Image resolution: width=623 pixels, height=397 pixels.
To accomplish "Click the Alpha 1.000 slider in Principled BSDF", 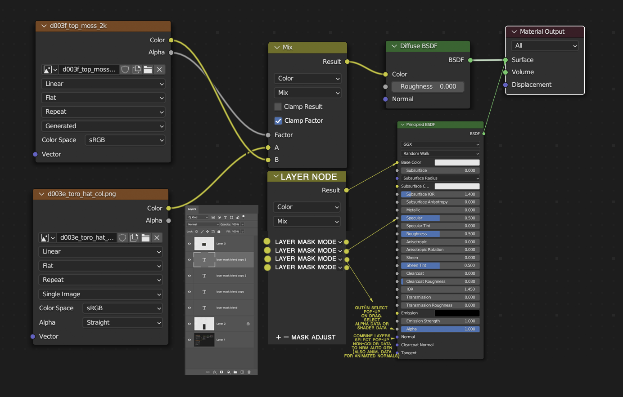I will point(440,329).
